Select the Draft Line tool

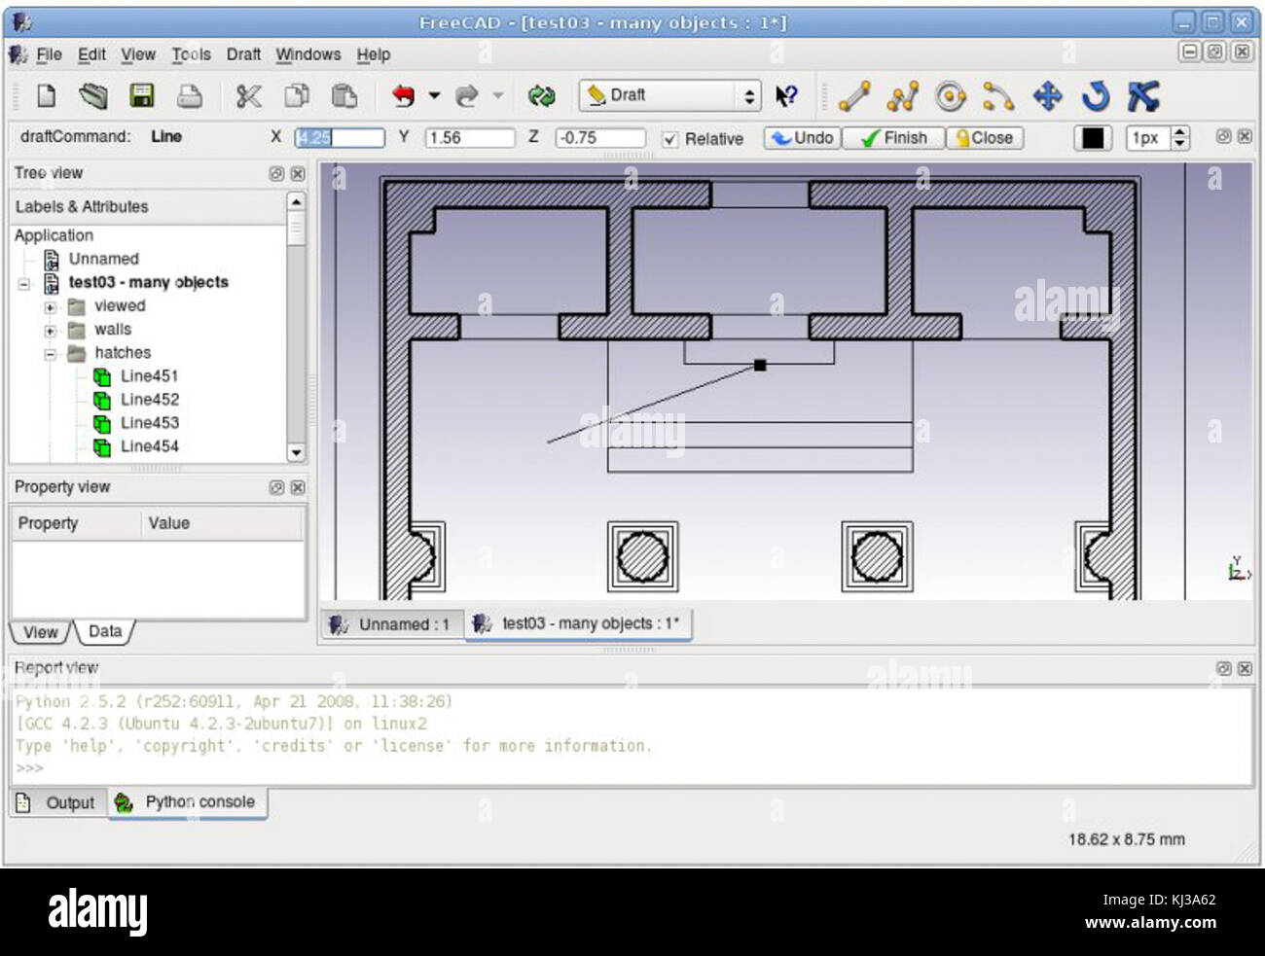(854, 95)
